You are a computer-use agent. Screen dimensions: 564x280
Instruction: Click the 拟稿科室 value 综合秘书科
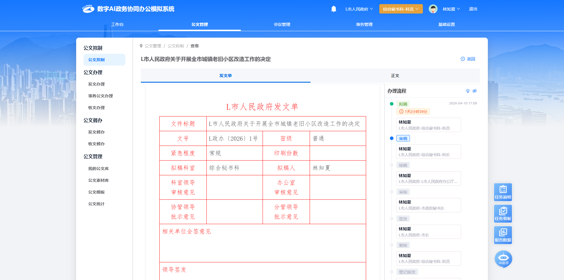click(x=224, y=168)
